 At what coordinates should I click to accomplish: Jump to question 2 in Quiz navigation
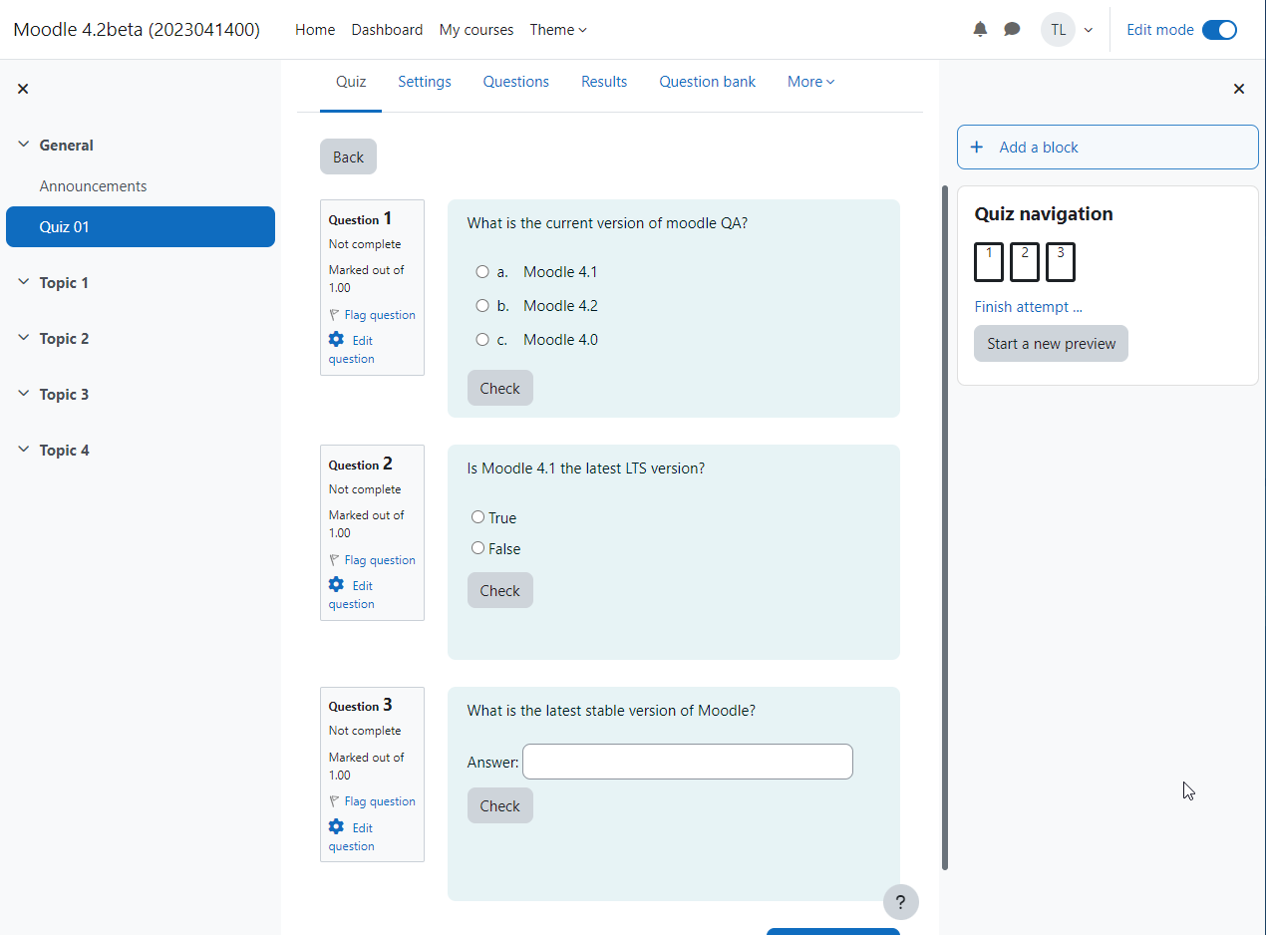point(1025,262)
